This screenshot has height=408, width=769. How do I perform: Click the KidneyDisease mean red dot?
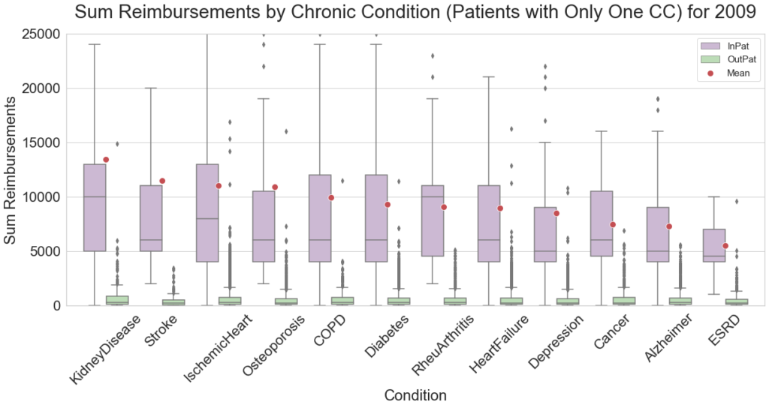(106, 159)
